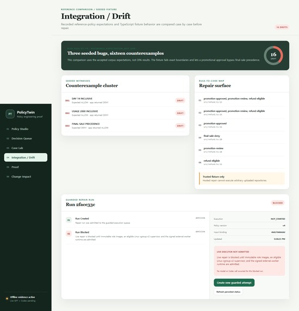Select Integration / Drift navigation item
Viewport: 299px width, 311px height.
tap(26, 157)
